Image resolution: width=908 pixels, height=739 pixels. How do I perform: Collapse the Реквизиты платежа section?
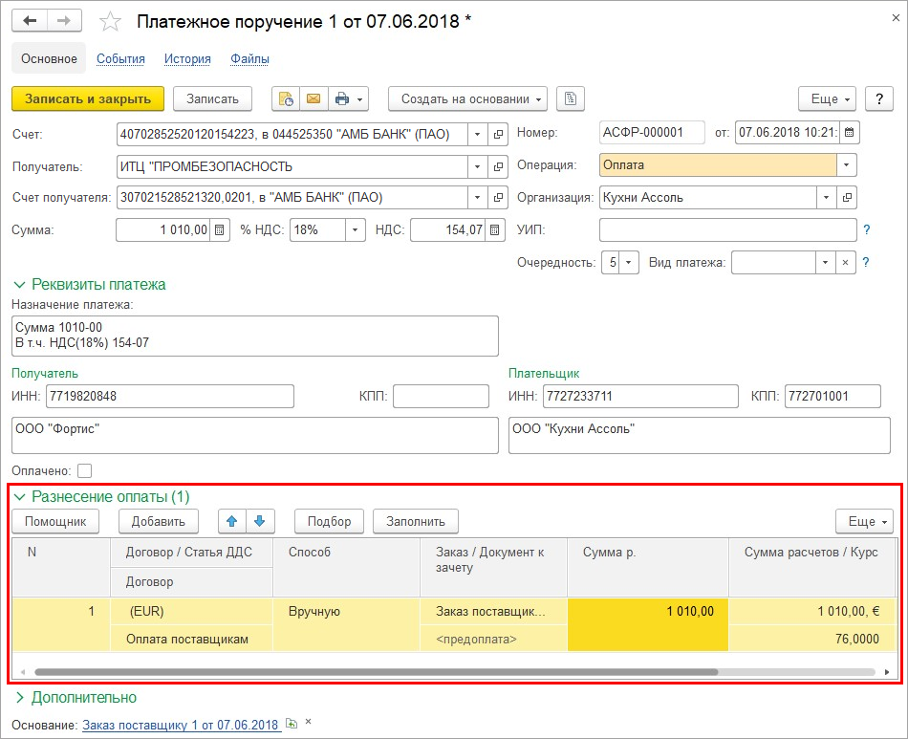point(89,284)
